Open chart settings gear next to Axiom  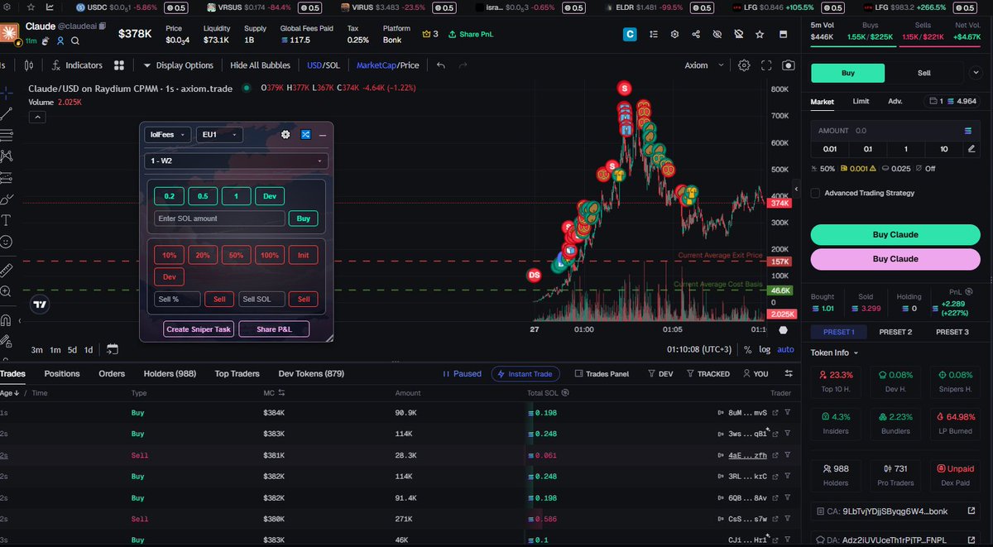click(744, 65)
